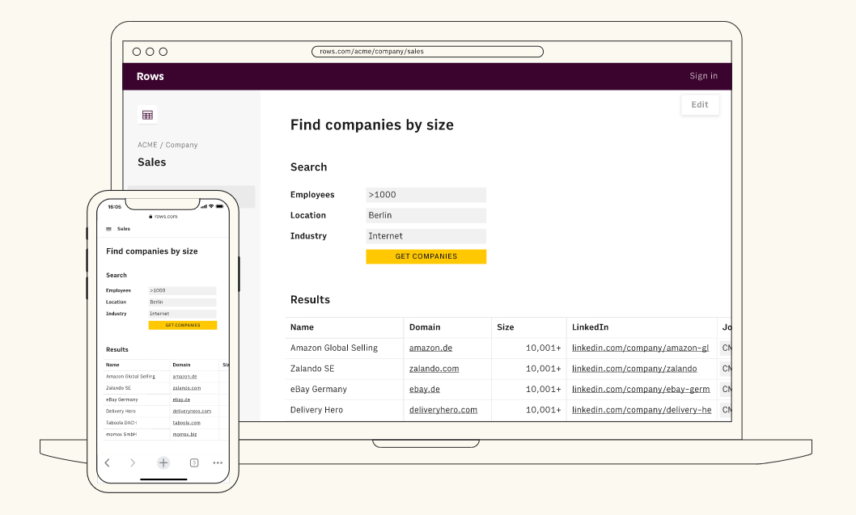Click the spreadsheet table icon in sidebar
Viewport: 856px width, 515px height.
click(147, 115)
